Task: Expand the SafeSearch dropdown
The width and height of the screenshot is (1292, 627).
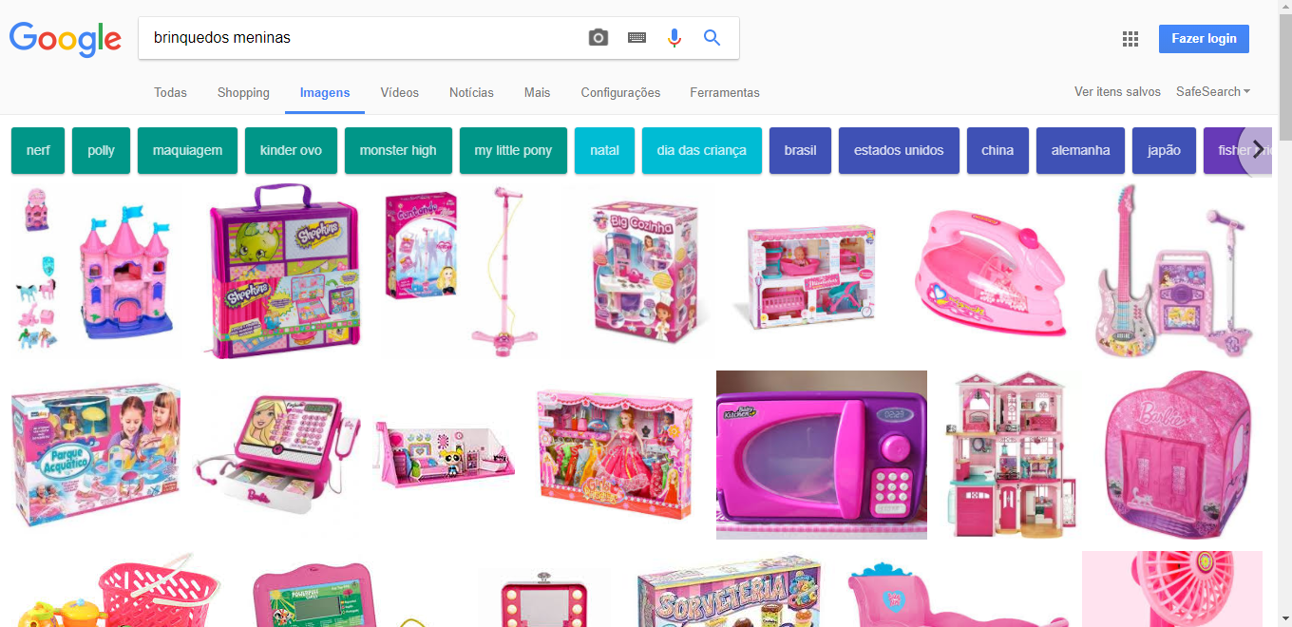Action: tap(1213, 92)
